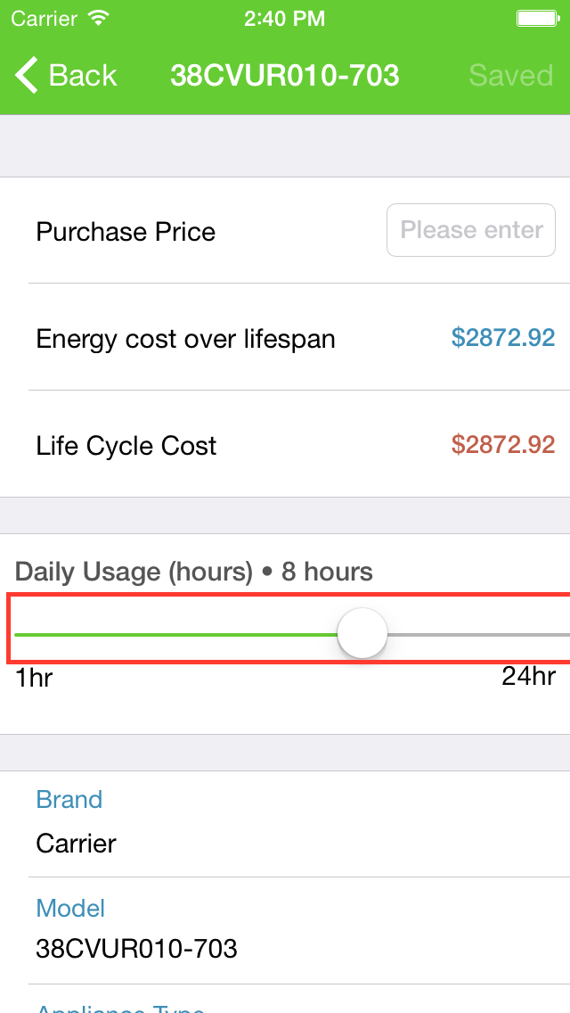Tap the Energy cost over lifespan row
The height and width of the screenshot is (1013, 570).
(x=185, y=339)
